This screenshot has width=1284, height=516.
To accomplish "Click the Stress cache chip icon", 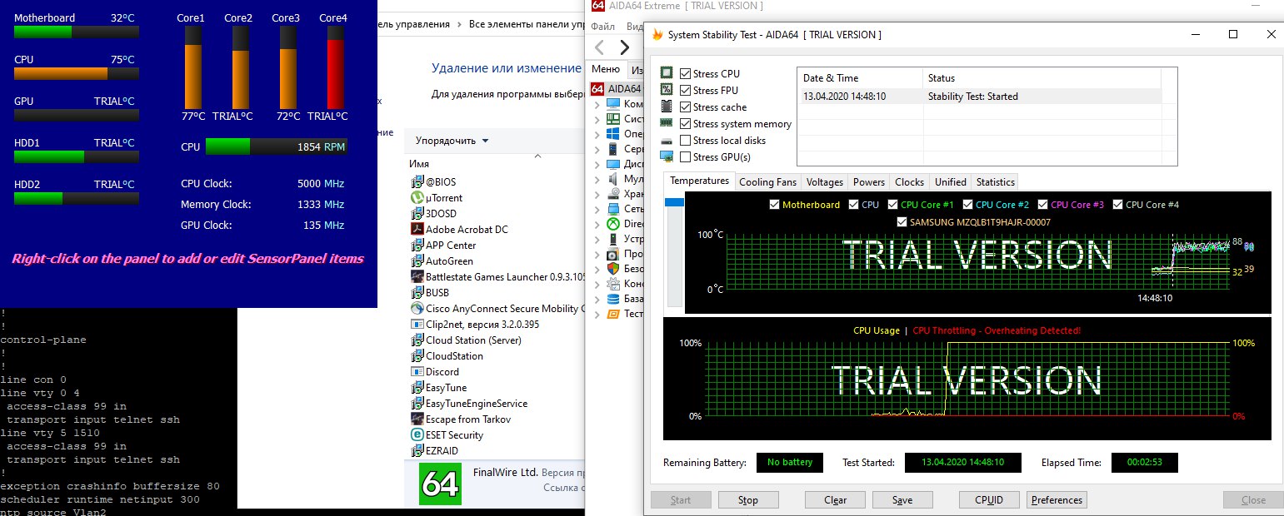I will [x=667, y=107].
